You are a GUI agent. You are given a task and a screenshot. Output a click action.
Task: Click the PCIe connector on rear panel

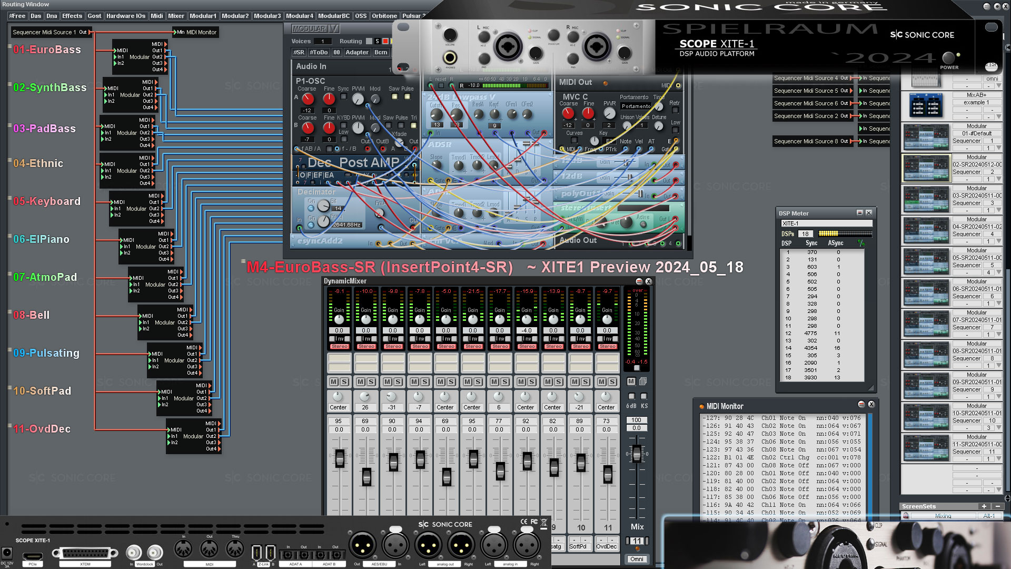point(33,556)
